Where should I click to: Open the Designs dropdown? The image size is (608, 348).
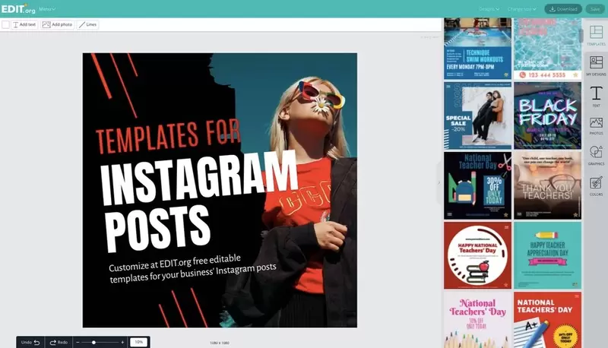[489, 9]
